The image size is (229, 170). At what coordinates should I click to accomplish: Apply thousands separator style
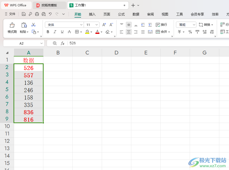coord(197,32)
